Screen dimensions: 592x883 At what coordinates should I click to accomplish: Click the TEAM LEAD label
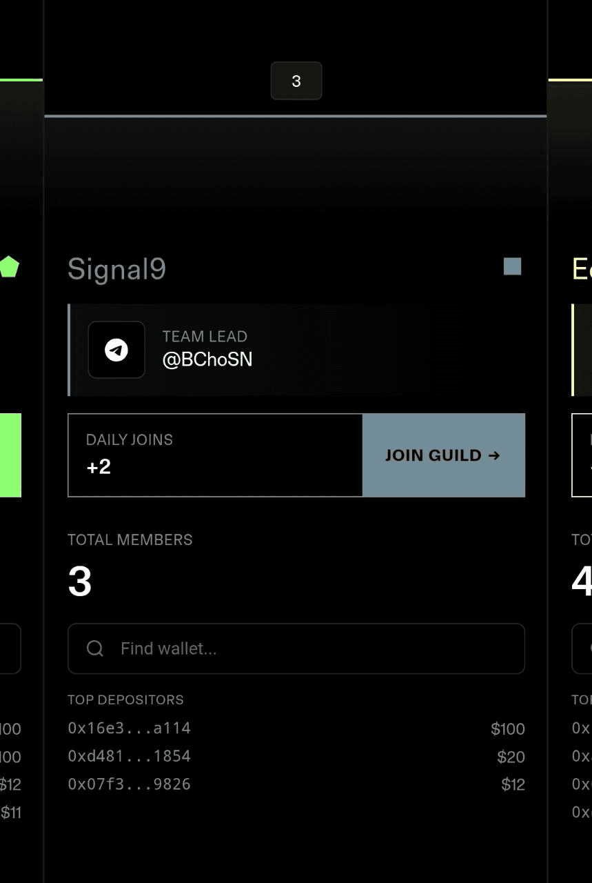click(205, 337)
